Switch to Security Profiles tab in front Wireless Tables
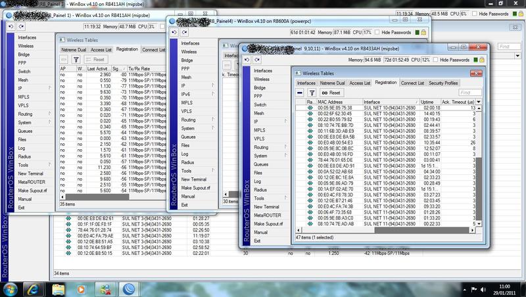 (443, 83)
